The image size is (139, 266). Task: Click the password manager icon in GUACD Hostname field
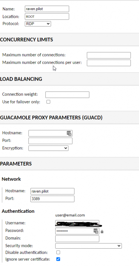click(x=69, y=133)
